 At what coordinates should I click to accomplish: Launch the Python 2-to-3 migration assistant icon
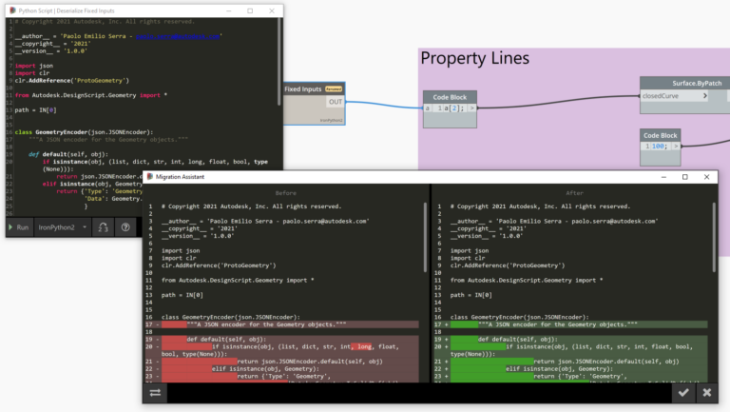pyautogui.click(x=103, y=227)
